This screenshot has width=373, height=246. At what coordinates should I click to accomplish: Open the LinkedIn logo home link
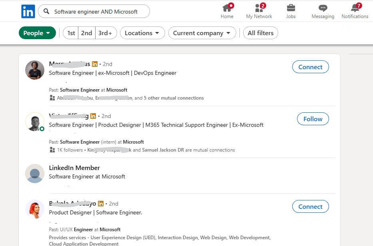tap(28, 11)
